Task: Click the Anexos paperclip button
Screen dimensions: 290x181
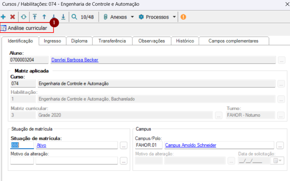Action: 115,17
